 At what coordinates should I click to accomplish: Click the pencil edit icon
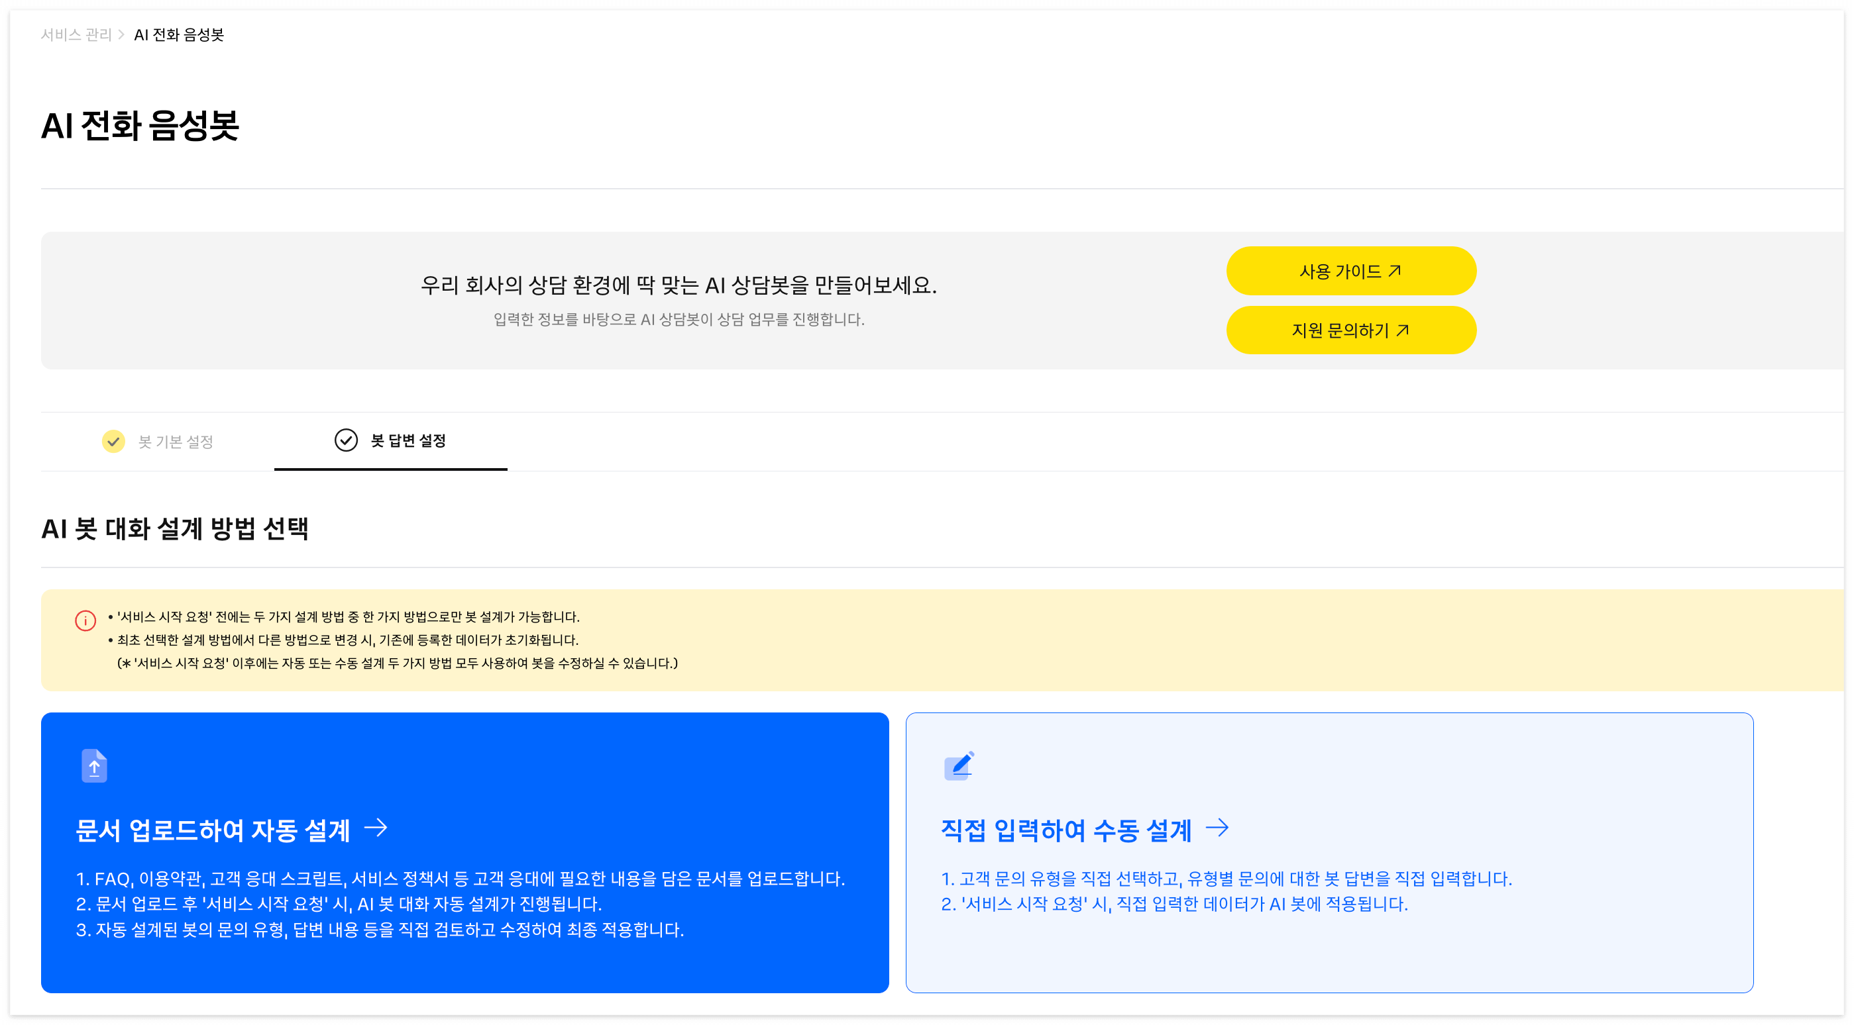[x=959, y=765]
